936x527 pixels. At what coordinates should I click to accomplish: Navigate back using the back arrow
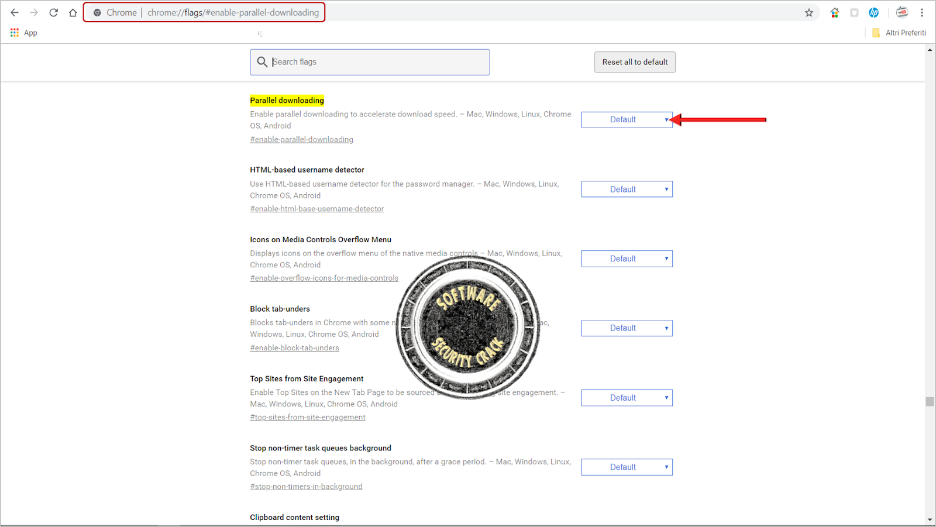[x=14, y=12]
